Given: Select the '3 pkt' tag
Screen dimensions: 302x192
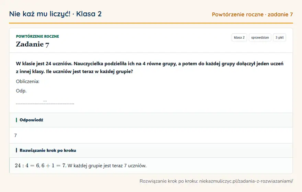Looking at the screenshot, I should pos(279,37).
